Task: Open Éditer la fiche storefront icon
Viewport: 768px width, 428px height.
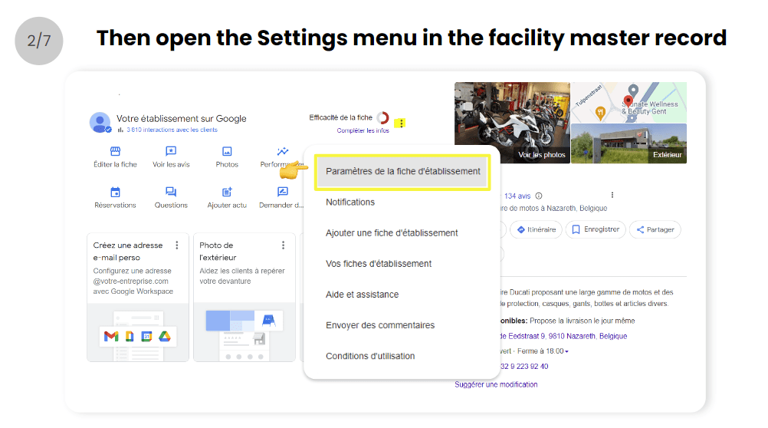Action: coord(115,151)
